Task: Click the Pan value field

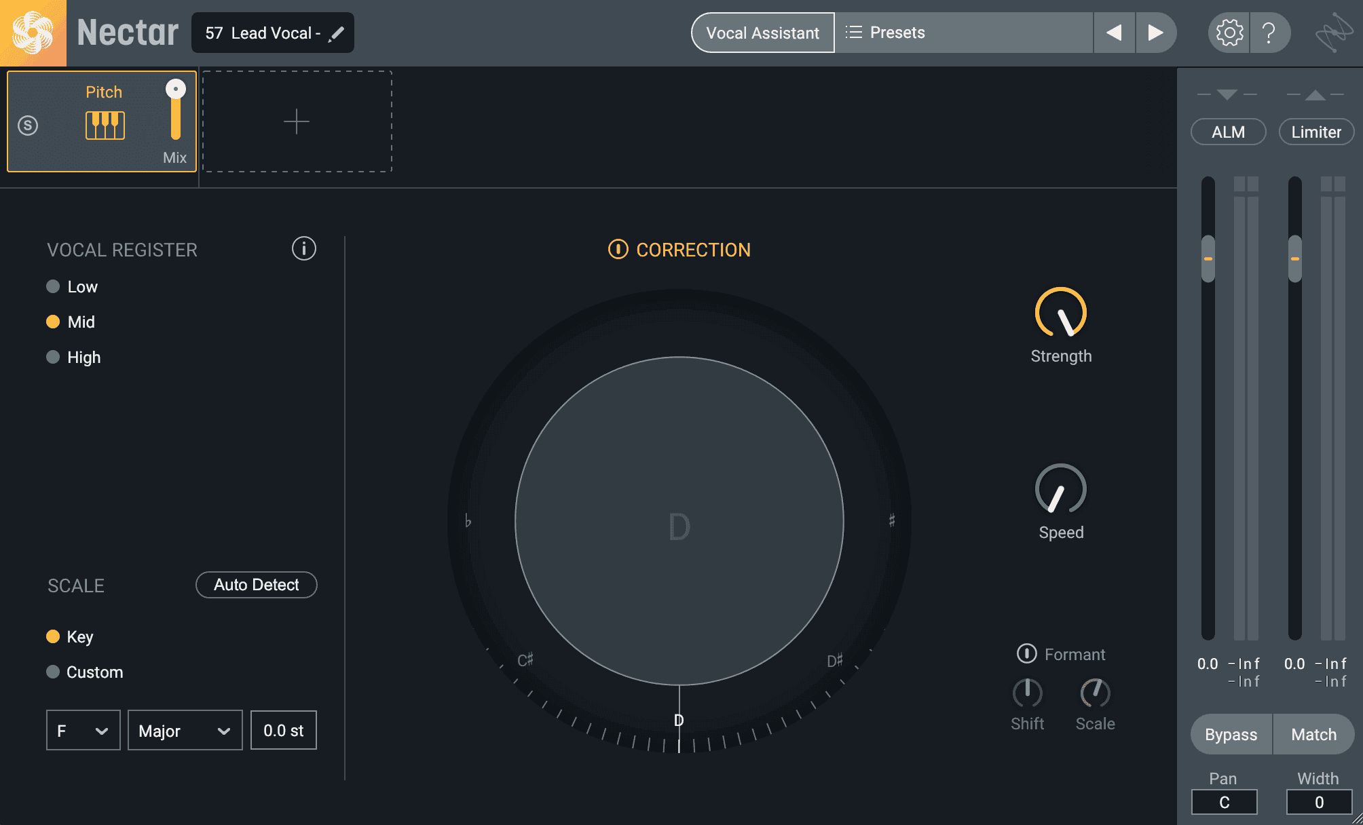Action: (1225, 803)
